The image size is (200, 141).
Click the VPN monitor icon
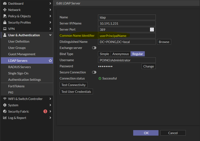(5, 29)
